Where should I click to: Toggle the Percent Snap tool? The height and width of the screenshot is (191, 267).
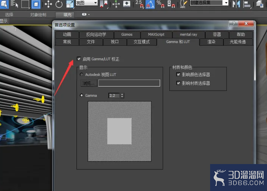pyautogui.click(x=160, y=4)
